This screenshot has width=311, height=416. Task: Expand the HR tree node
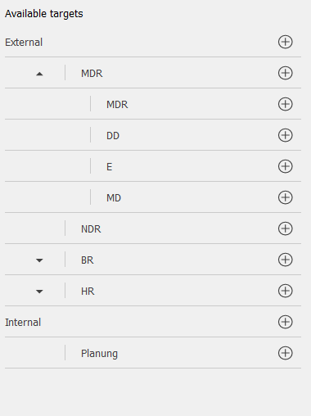pyautogui.click(x=39, y=292)
